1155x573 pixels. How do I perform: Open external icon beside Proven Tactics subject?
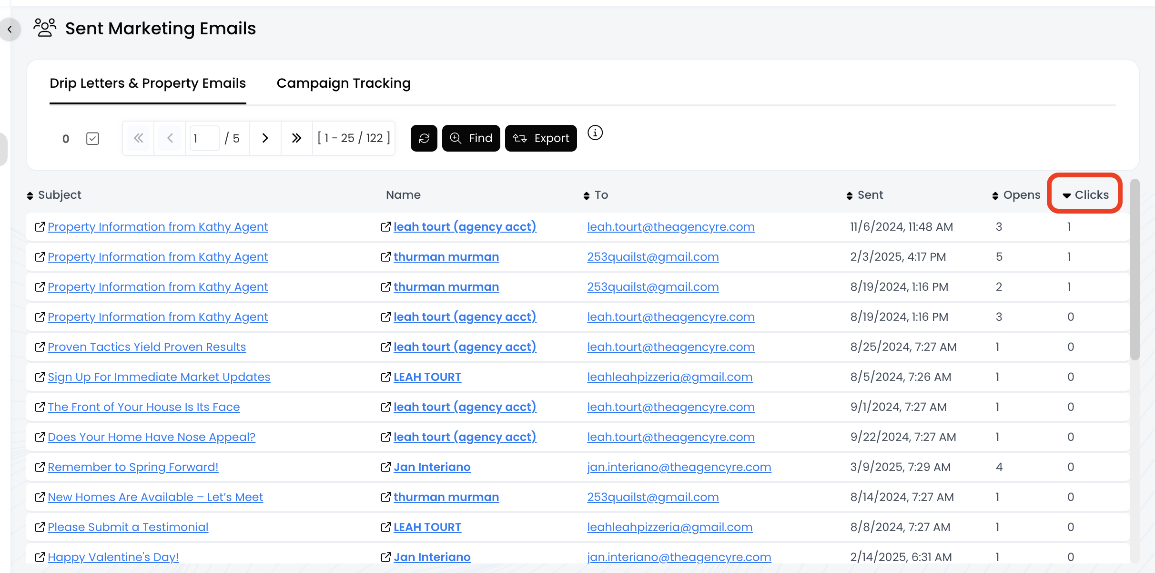coord(40,347)
